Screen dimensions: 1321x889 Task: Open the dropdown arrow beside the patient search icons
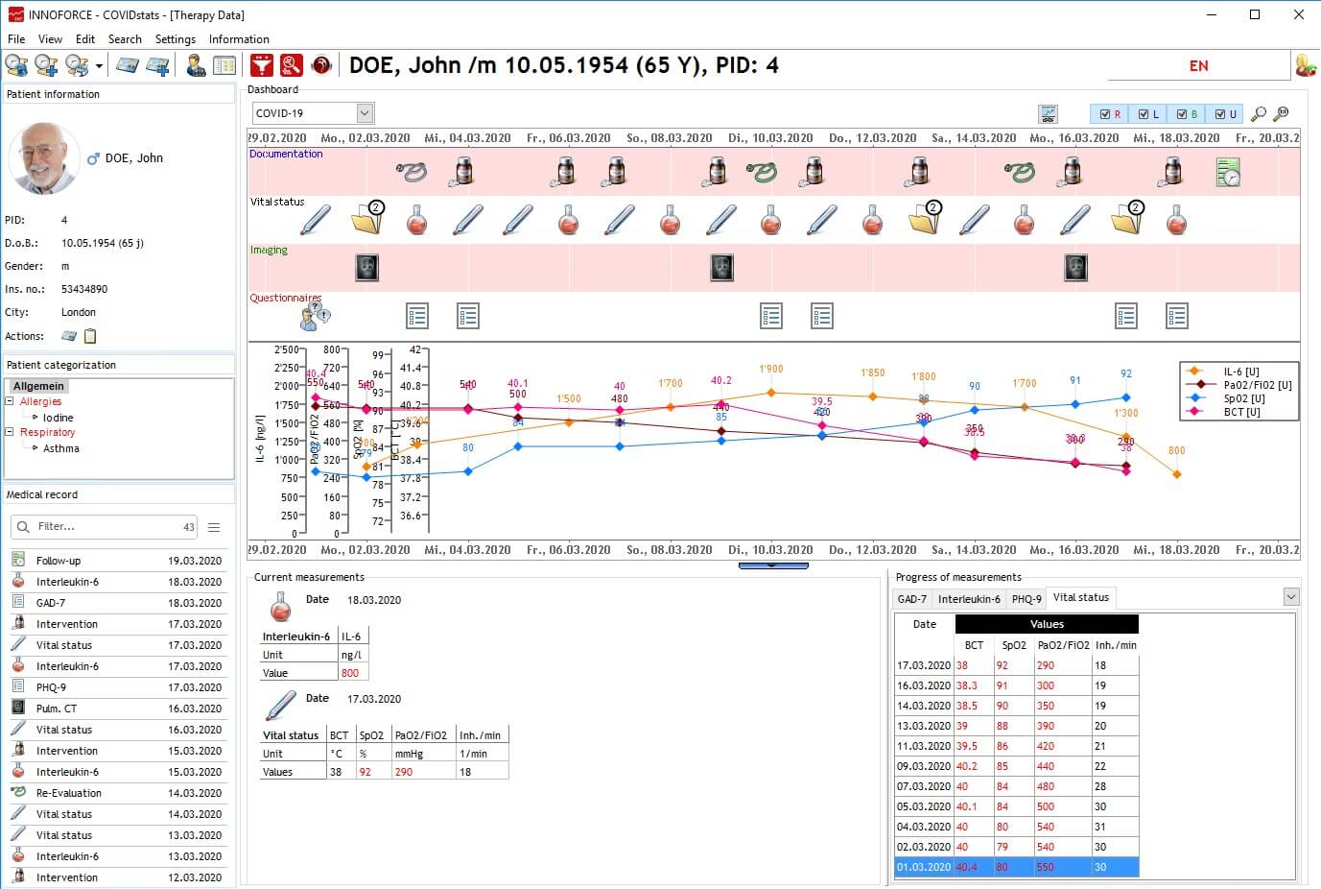[99, 66]
